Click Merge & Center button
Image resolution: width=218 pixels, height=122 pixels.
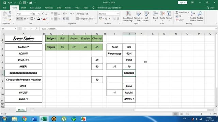tap(85, 19)
